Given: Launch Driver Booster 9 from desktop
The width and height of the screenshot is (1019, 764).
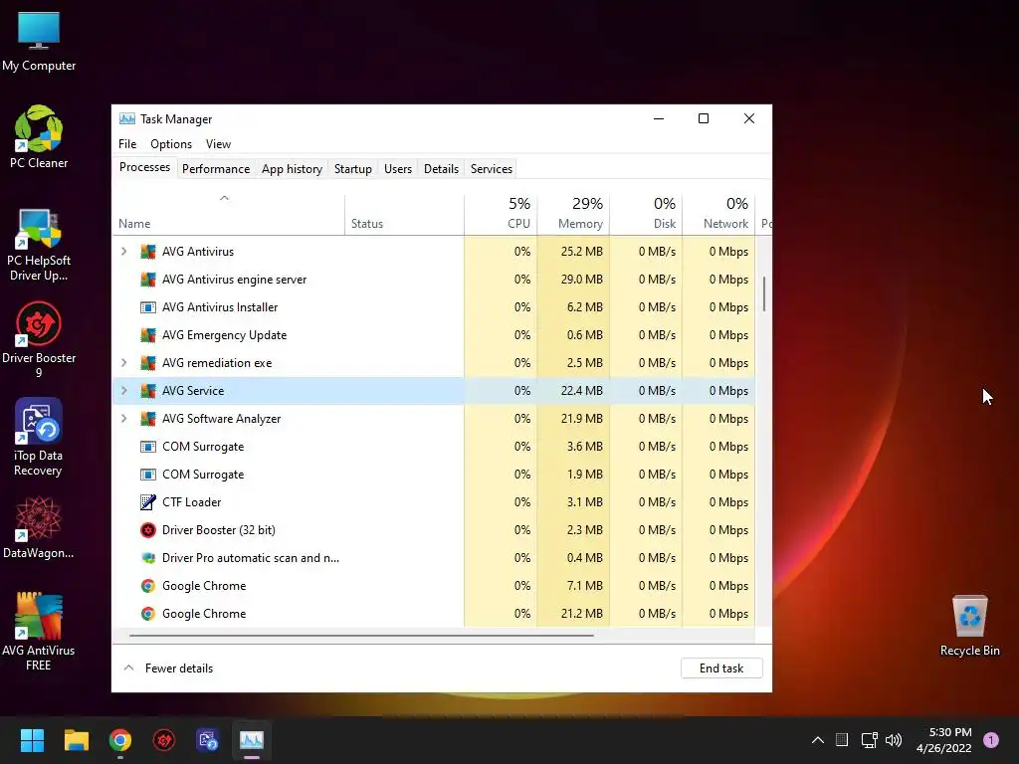Looking at the screenshot, I should (x=39, y=340).
